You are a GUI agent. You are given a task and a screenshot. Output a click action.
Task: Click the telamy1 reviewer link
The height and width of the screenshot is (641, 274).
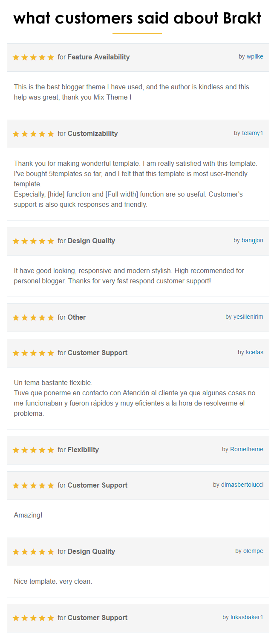click(x=252, y=133)
